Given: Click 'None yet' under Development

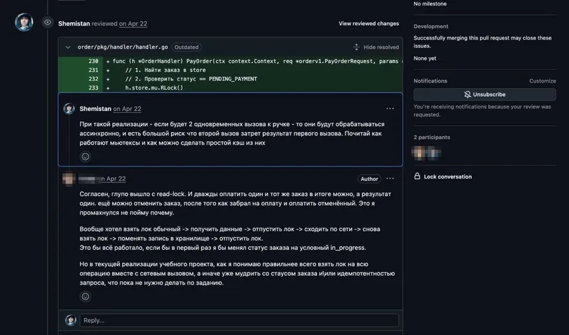Looking at the screenshot, I should (425, 58).
